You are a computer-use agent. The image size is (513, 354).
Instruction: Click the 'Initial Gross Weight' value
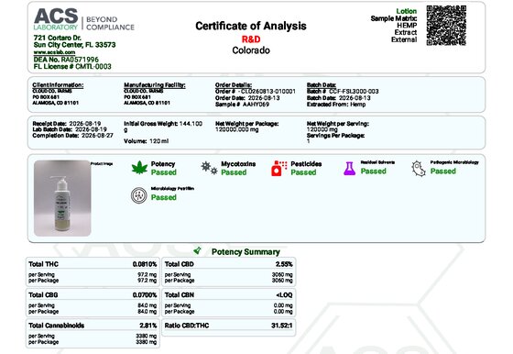(x=163, y=127)
